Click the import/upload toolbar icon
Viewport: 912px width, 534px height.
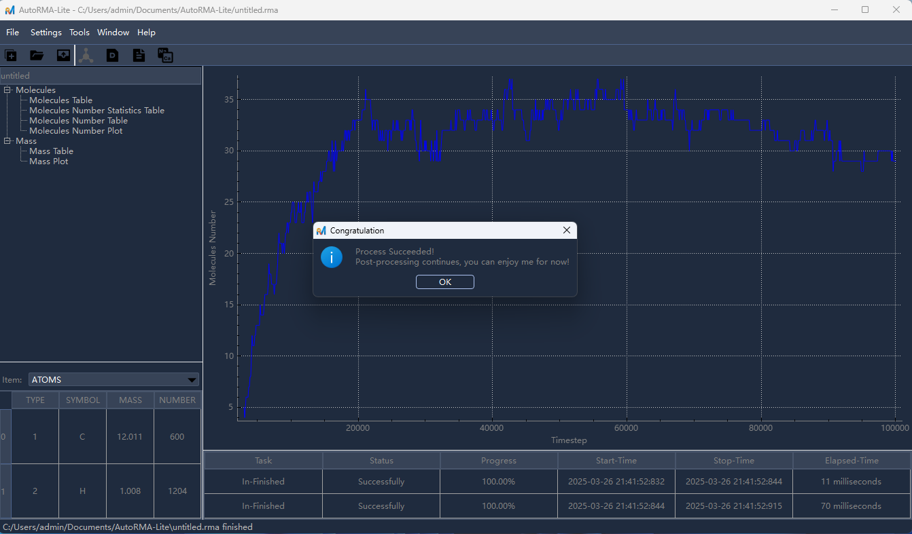63,56
